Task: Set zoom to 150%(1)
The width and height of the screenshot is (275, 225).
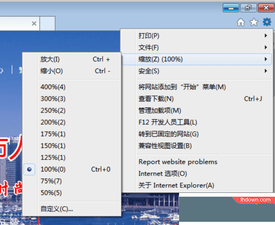Action: [72, 146]
